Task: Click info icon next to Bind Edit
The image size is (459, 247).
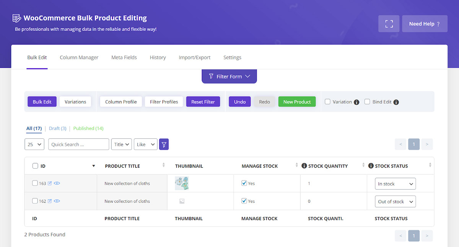Action: click(x=396, y=102)
